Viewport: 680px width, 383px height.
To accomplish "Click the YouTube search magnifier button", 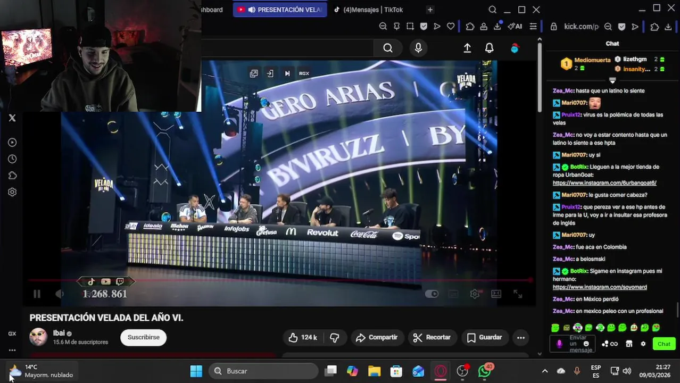I will (388, 48).
